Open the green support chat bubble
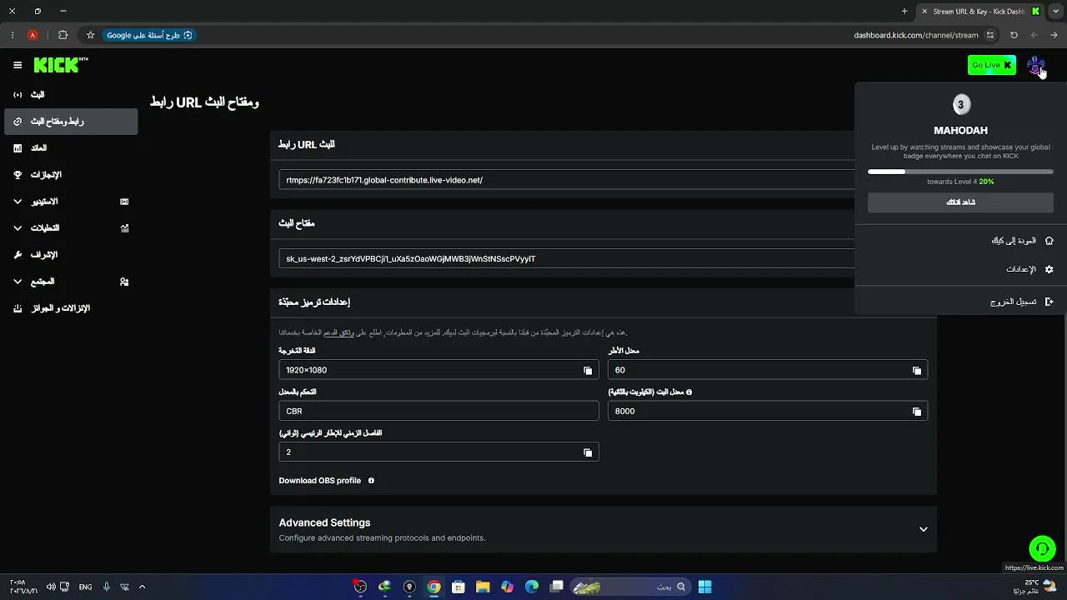This screenshot has width=1067, height=600. (x=1042, y=548)
